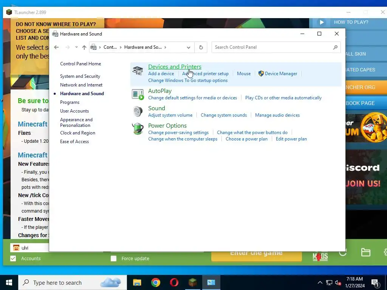The width and height of the screenshot is (387, 290).
Task: Click Hardware and So... breadcrumb segment
Action: [143, 47]
